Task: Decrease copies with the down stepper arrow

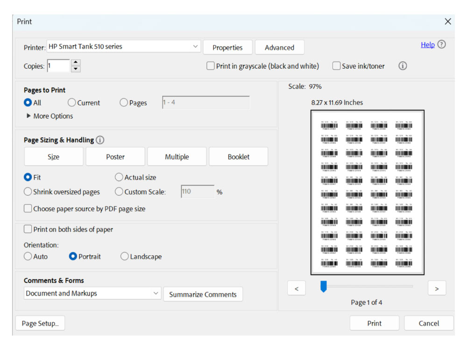Action: (75, 69)
